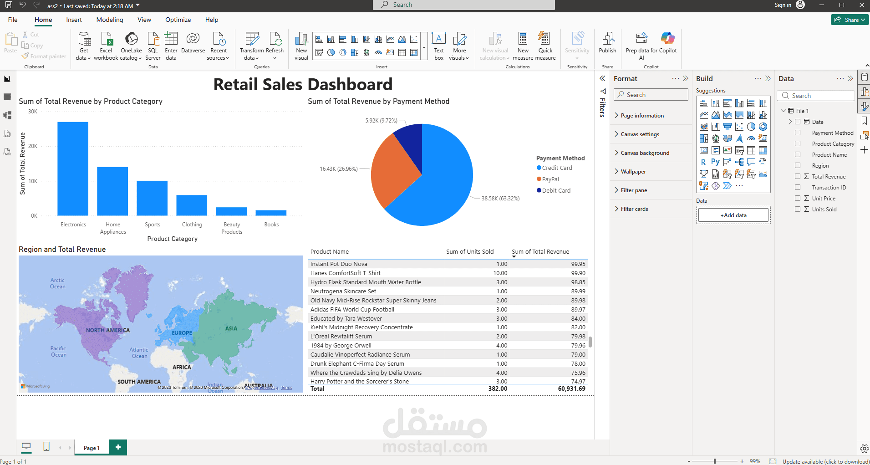Create a New measure
Viewport: 870px width, 465px height.
[523, 46]
